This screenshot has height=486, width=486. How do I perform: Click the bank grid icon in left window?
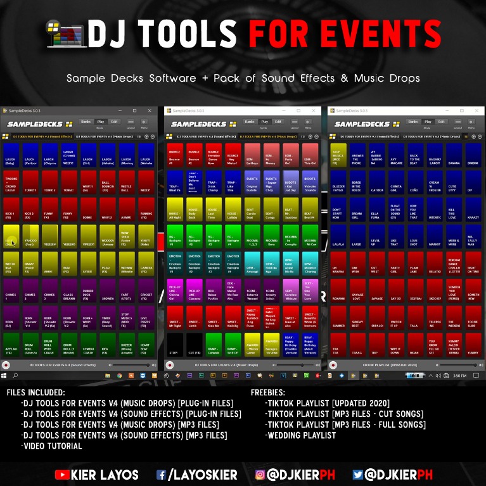(x=5, y=136)
